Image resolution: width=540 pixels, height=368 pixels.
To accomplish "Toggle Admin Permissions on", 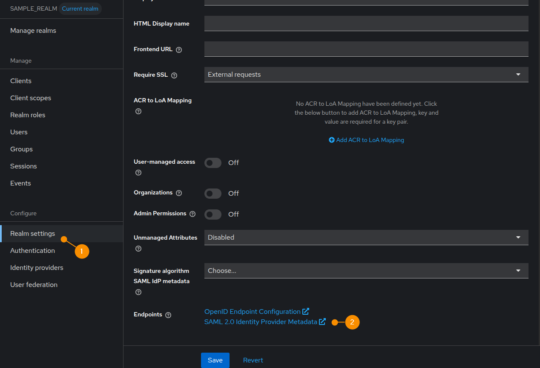I will pyautogui.click(x=213, y=214).
